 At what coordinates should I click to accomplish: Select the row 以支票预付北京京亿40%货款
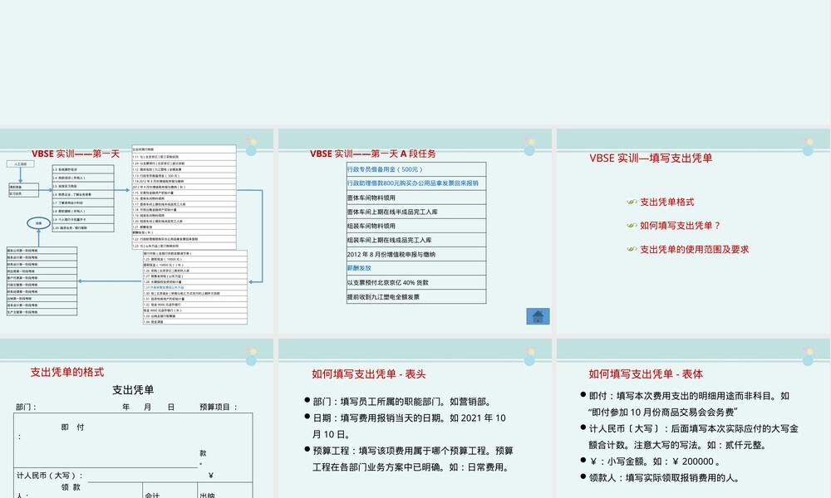(x=416, y=282)
